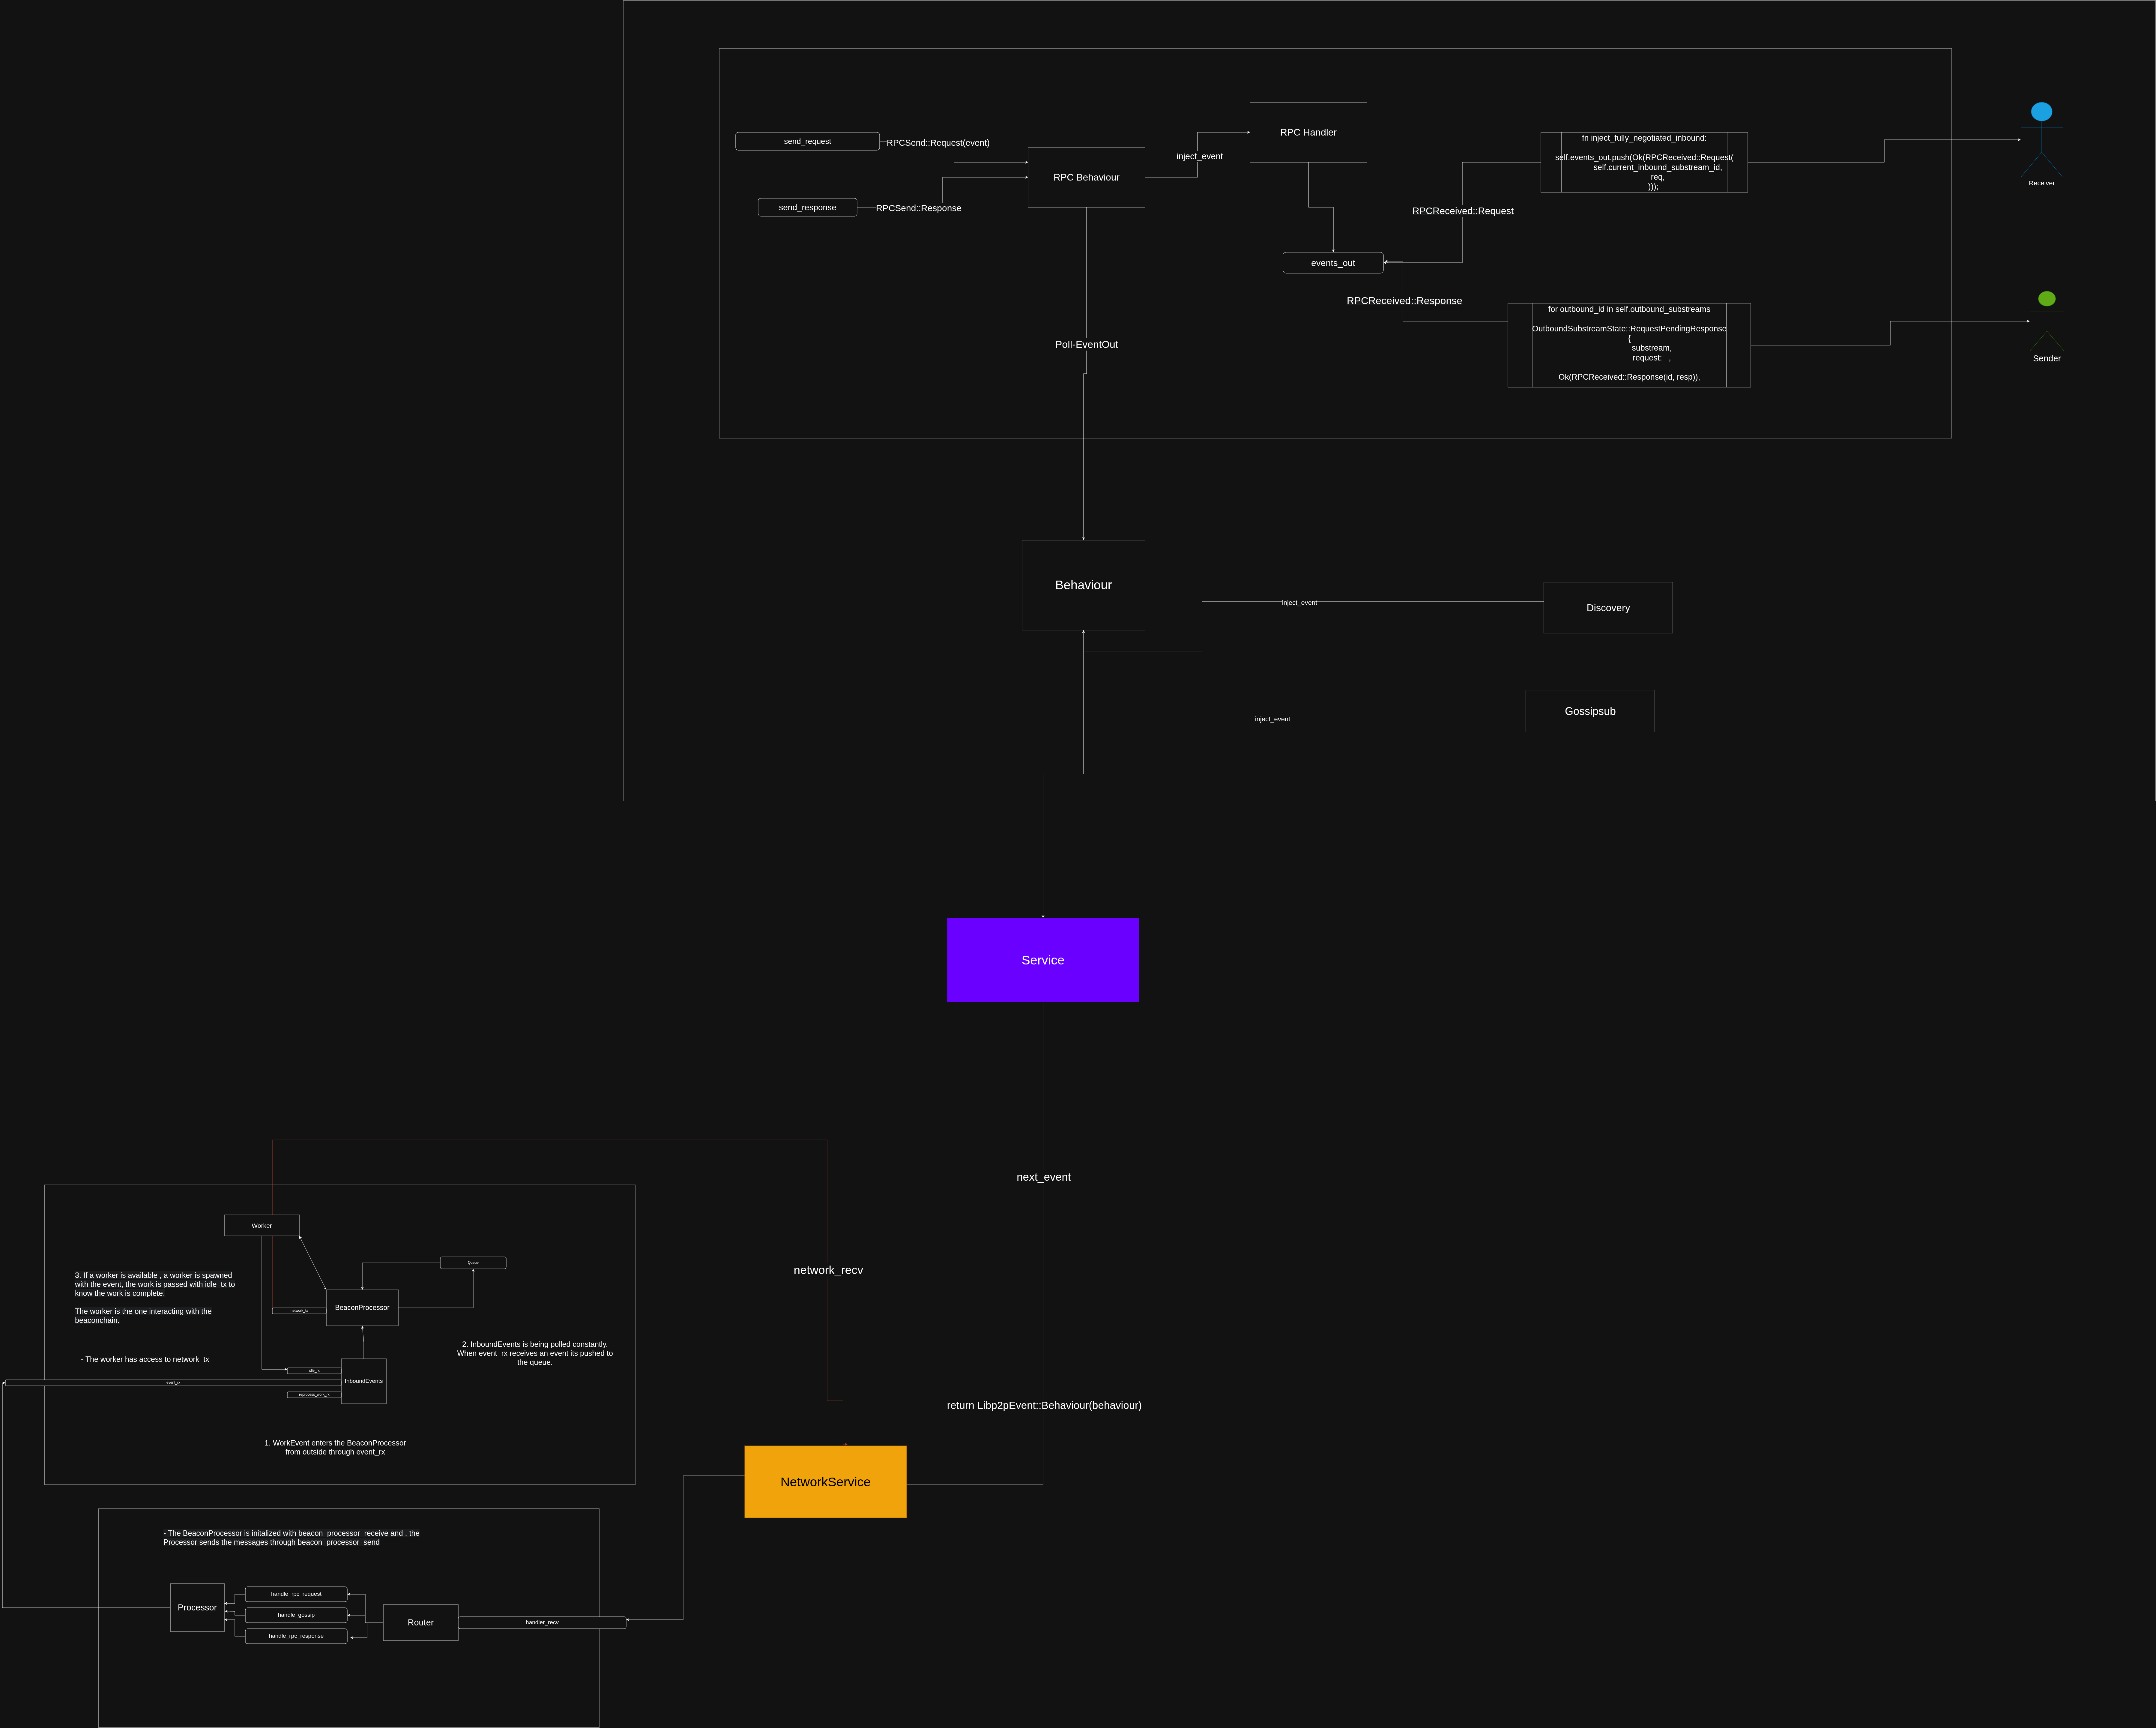Click the BeaconProcessor initialization note
The width and height of the screenshot is (2156, 1728).
coord(291,1538)
